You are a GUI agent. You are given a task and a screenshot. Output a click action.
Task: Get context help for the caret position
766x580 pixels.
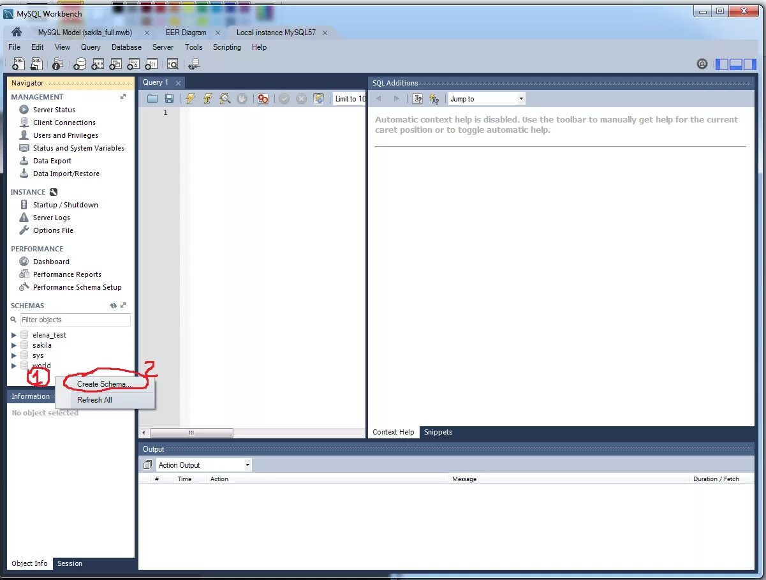(x=418, y=99)
